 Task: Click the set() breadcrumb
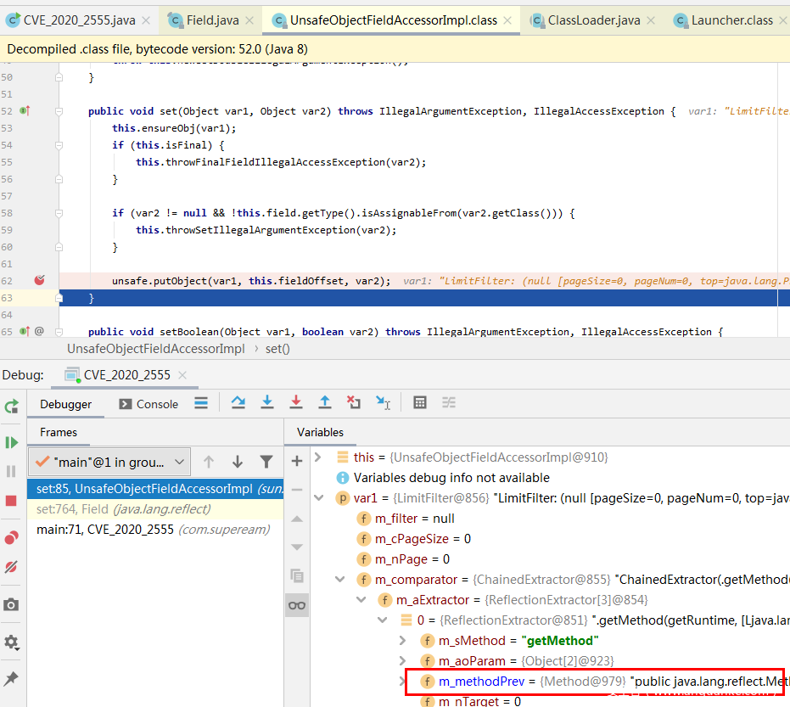(277, 348)
